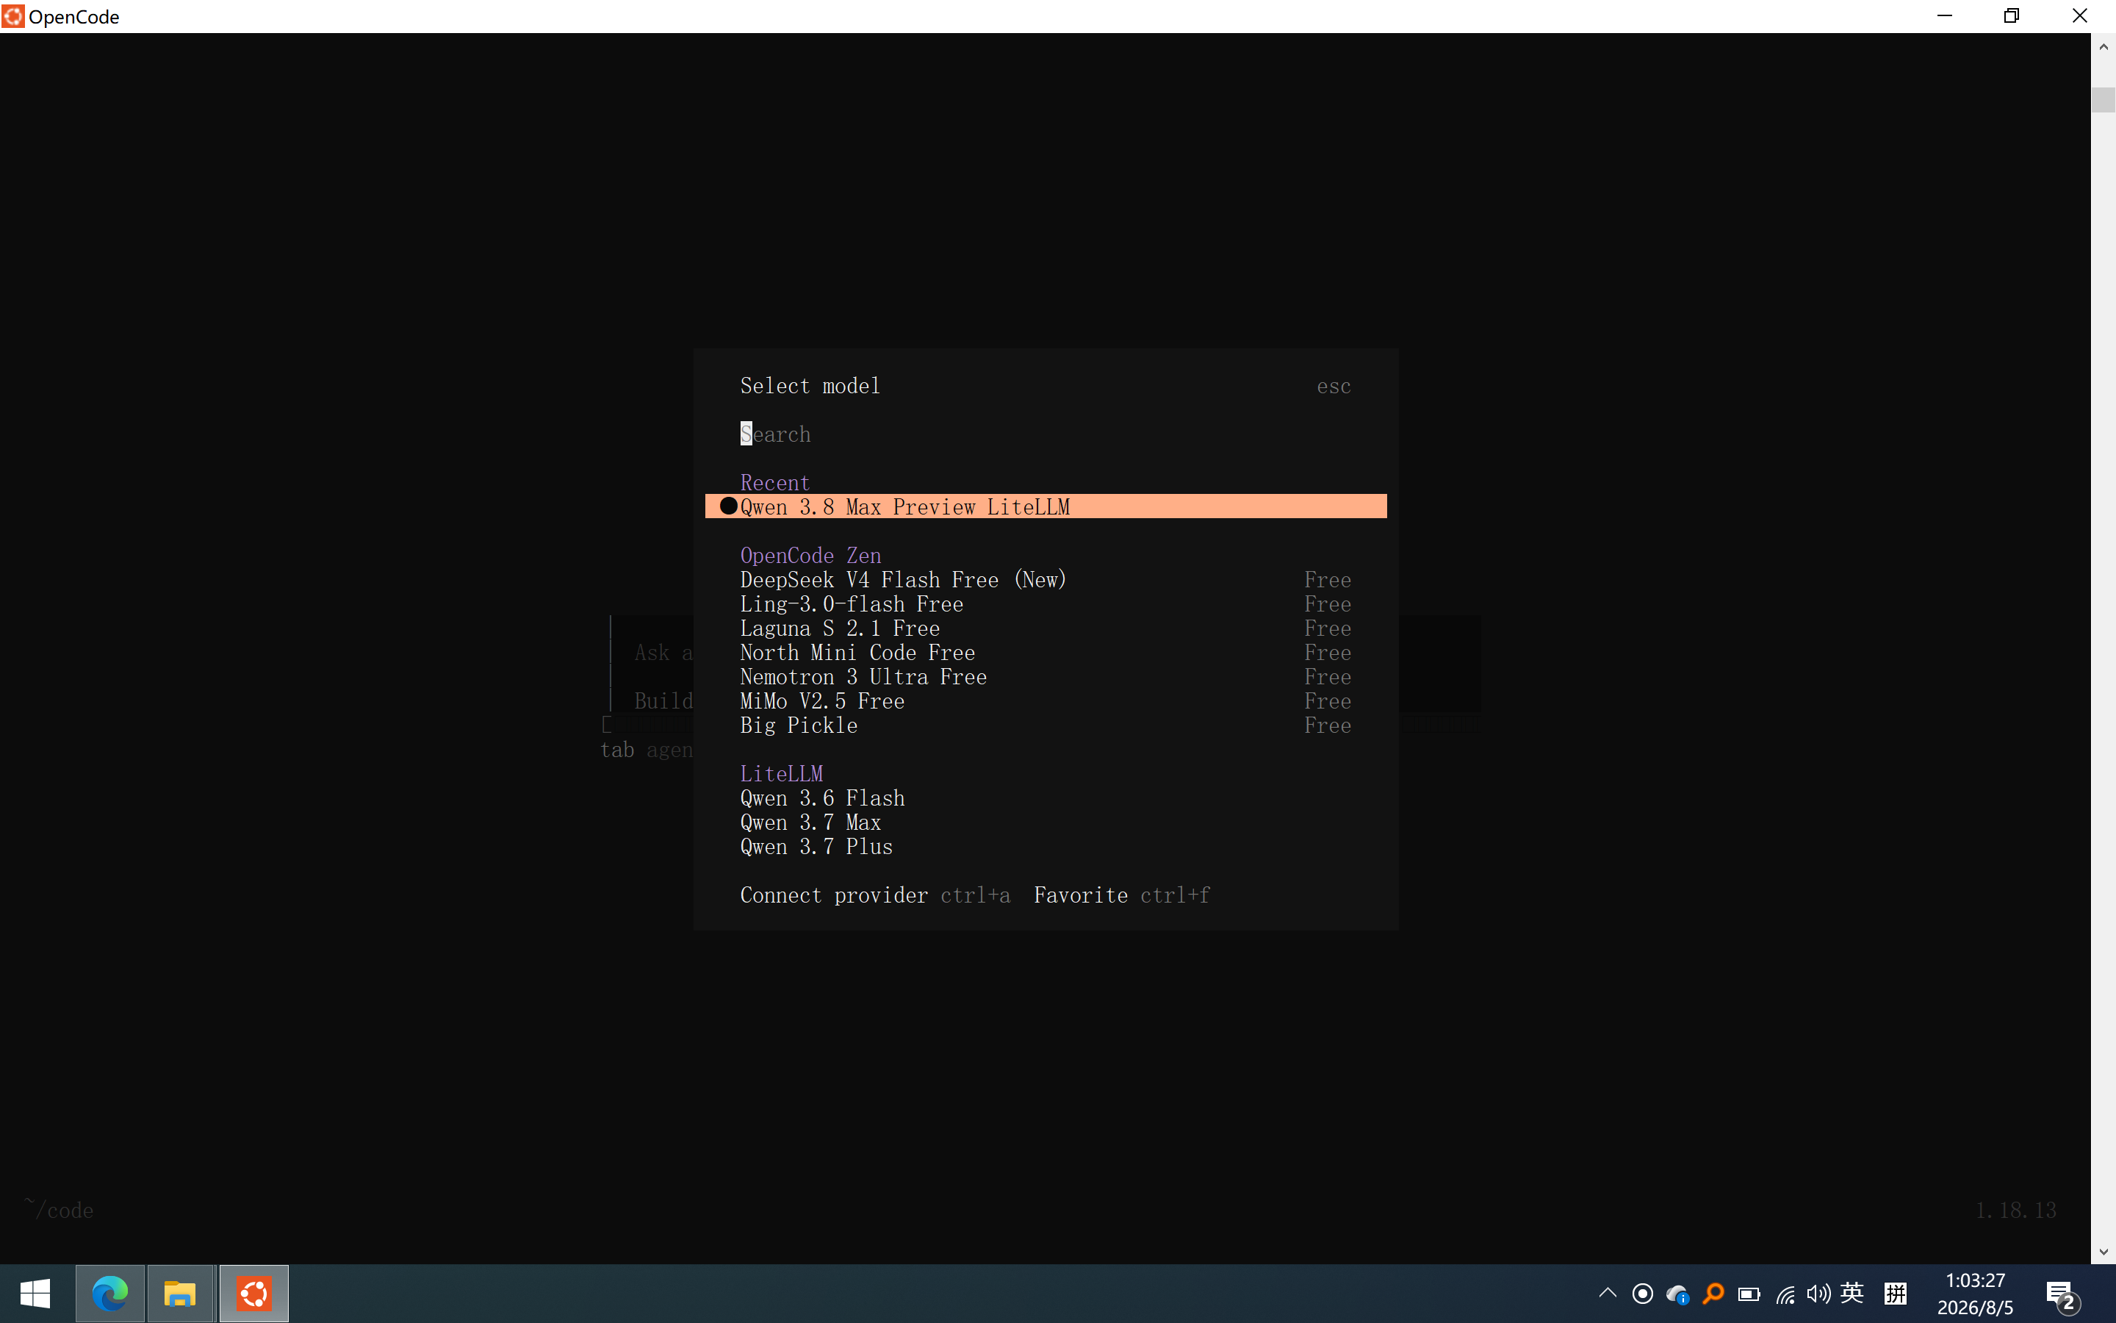
Task: Minimize the OpenCode window
Action: (1944, 15)
